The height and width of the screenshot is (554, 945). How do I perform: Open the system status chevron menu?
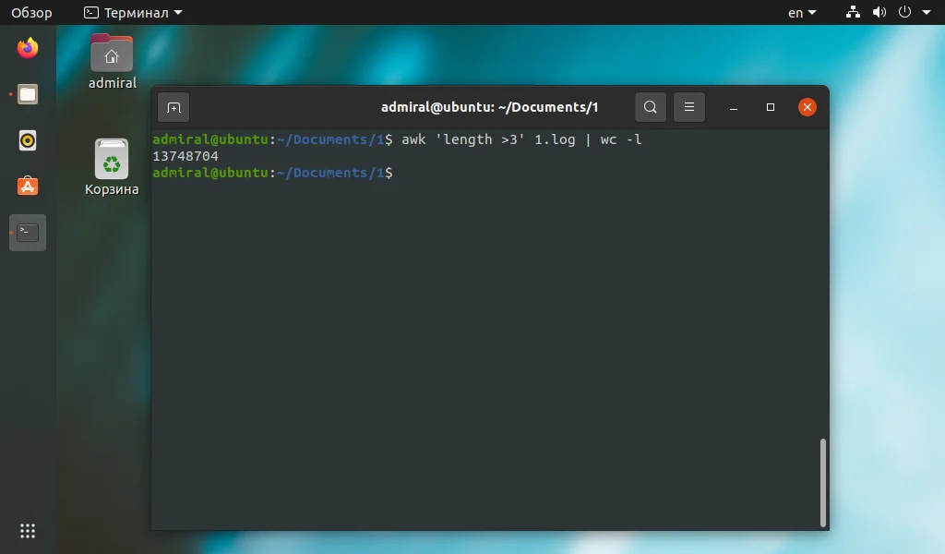coord(927,12)
